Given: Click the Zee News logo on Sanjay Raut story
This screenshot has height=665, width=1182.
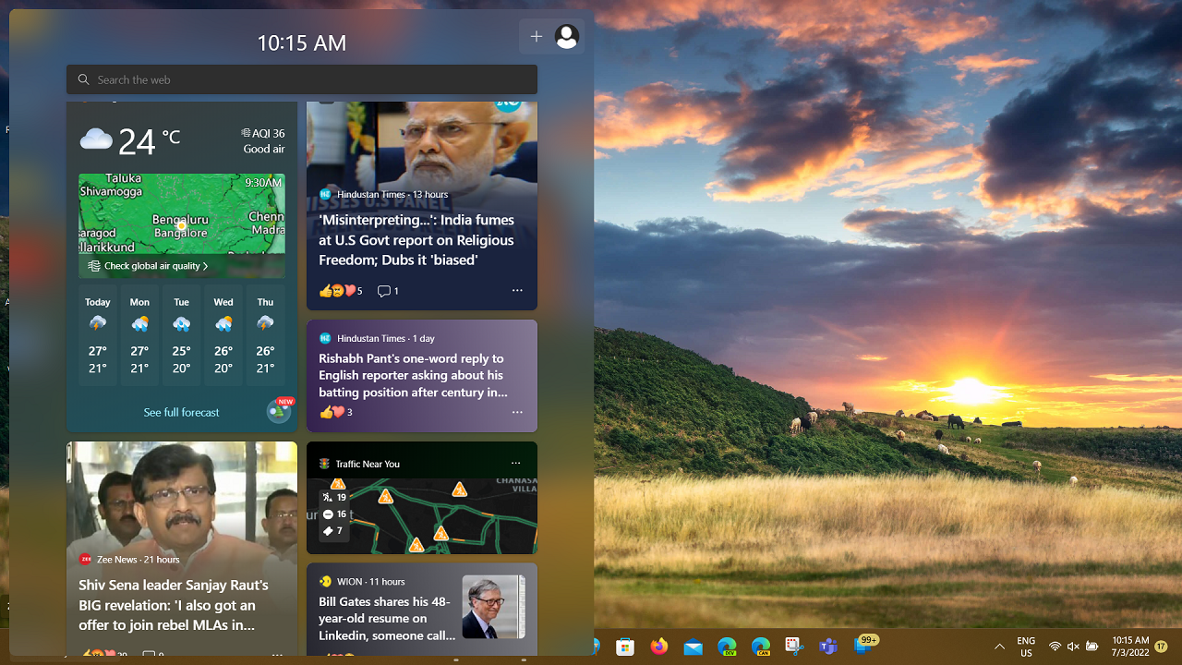Looking at the screenshot, I should 86,559.
